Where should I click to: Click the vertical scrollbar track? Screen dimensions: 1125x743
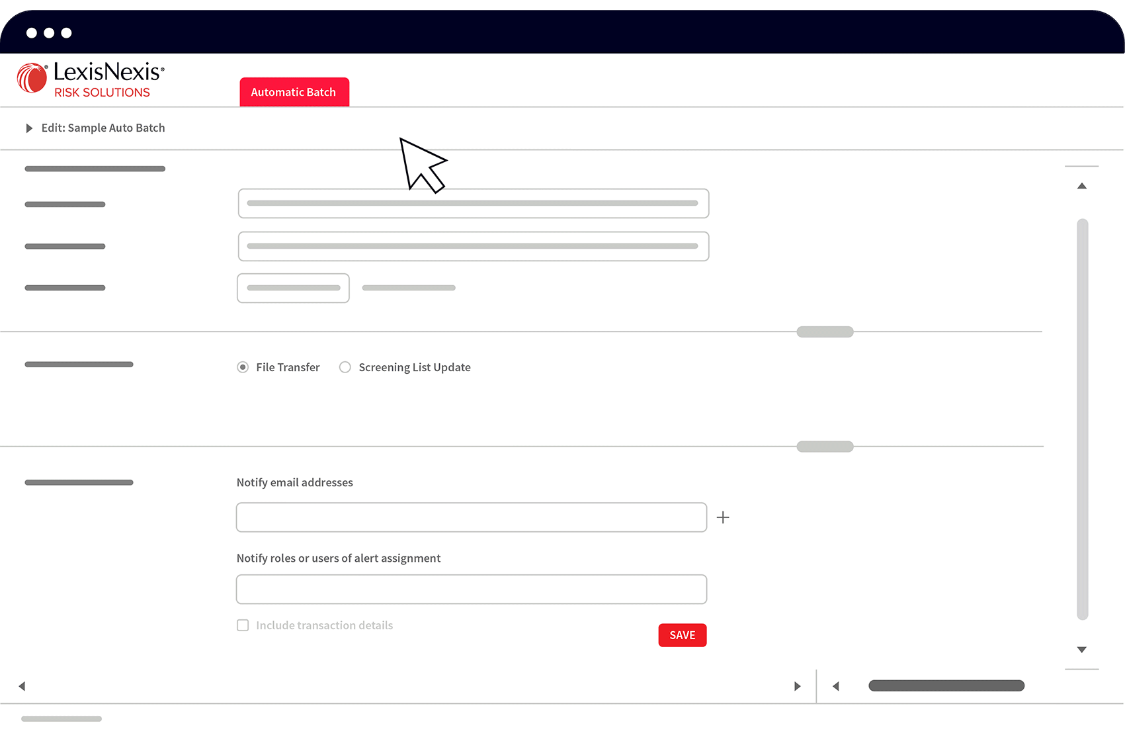pyautogui.click(x=1082, y=418)
